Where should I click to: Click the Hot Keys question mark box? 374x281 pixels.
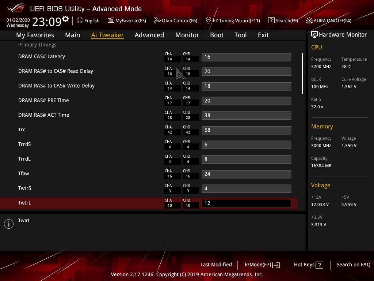pyautogui.click(x=319, y=265)
